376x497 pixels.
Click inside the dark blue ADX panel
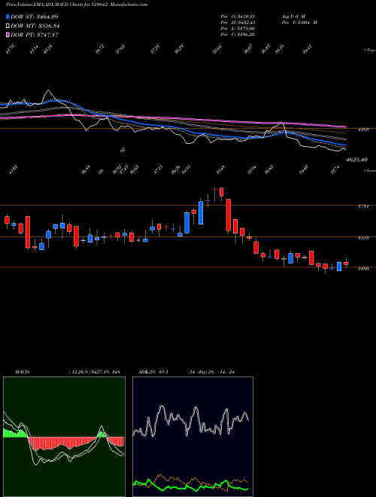click(193, 437)
